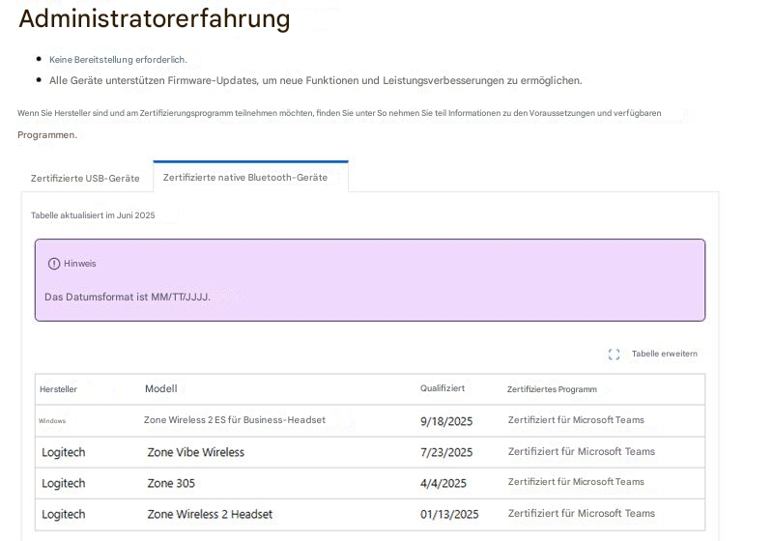Screen dimensions: 773x541
Task: Click Logitech in the Zone Vibe Wireless row
Action: (x=63, y=452)
